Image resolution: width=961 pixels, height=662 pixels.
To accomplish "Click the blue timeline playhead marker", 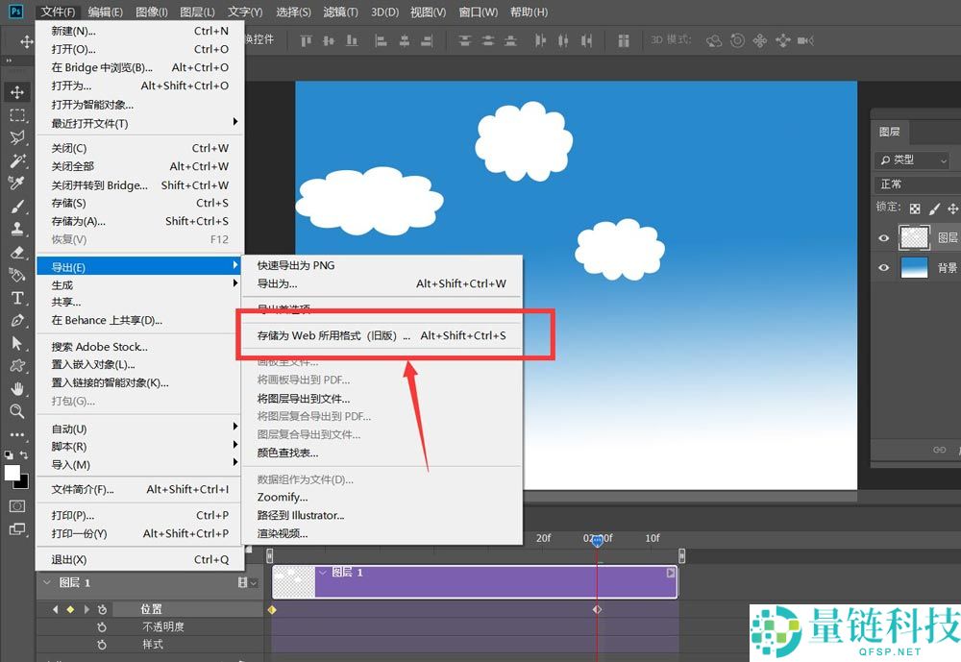I will click(598, 542).
